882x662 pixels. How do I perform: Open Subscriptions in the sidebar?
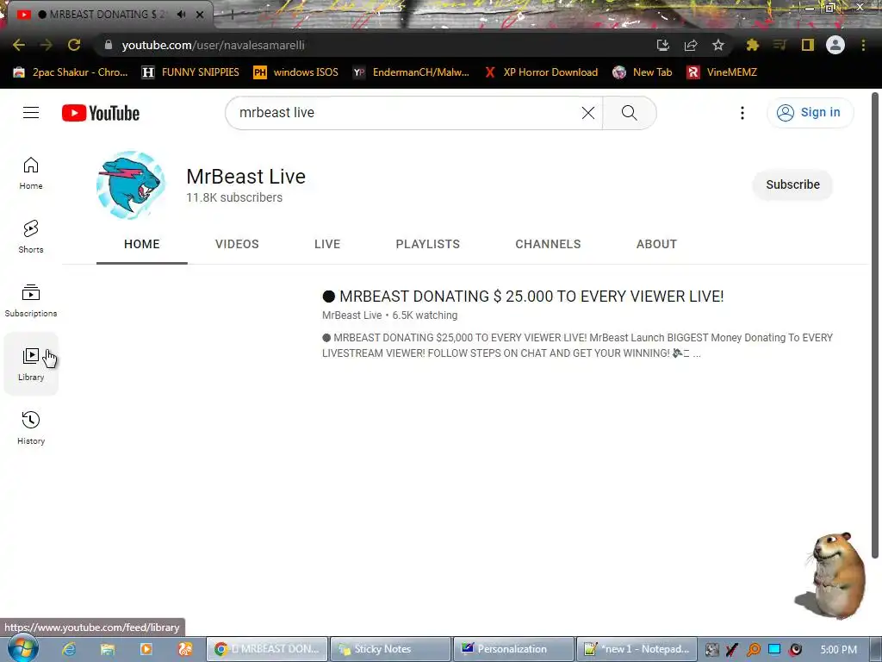31,301
